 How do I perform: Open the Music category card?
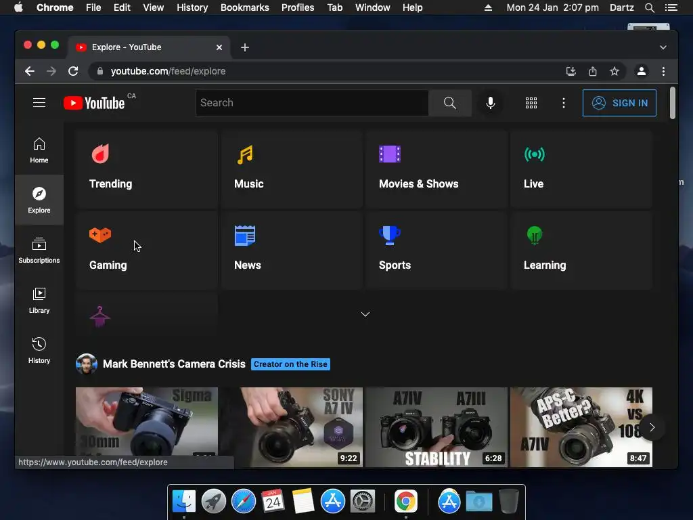(291, 169)
